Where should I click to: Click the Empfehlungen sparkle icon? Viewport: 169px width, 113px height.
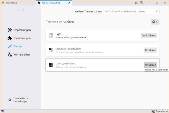[x=10, y=30]
